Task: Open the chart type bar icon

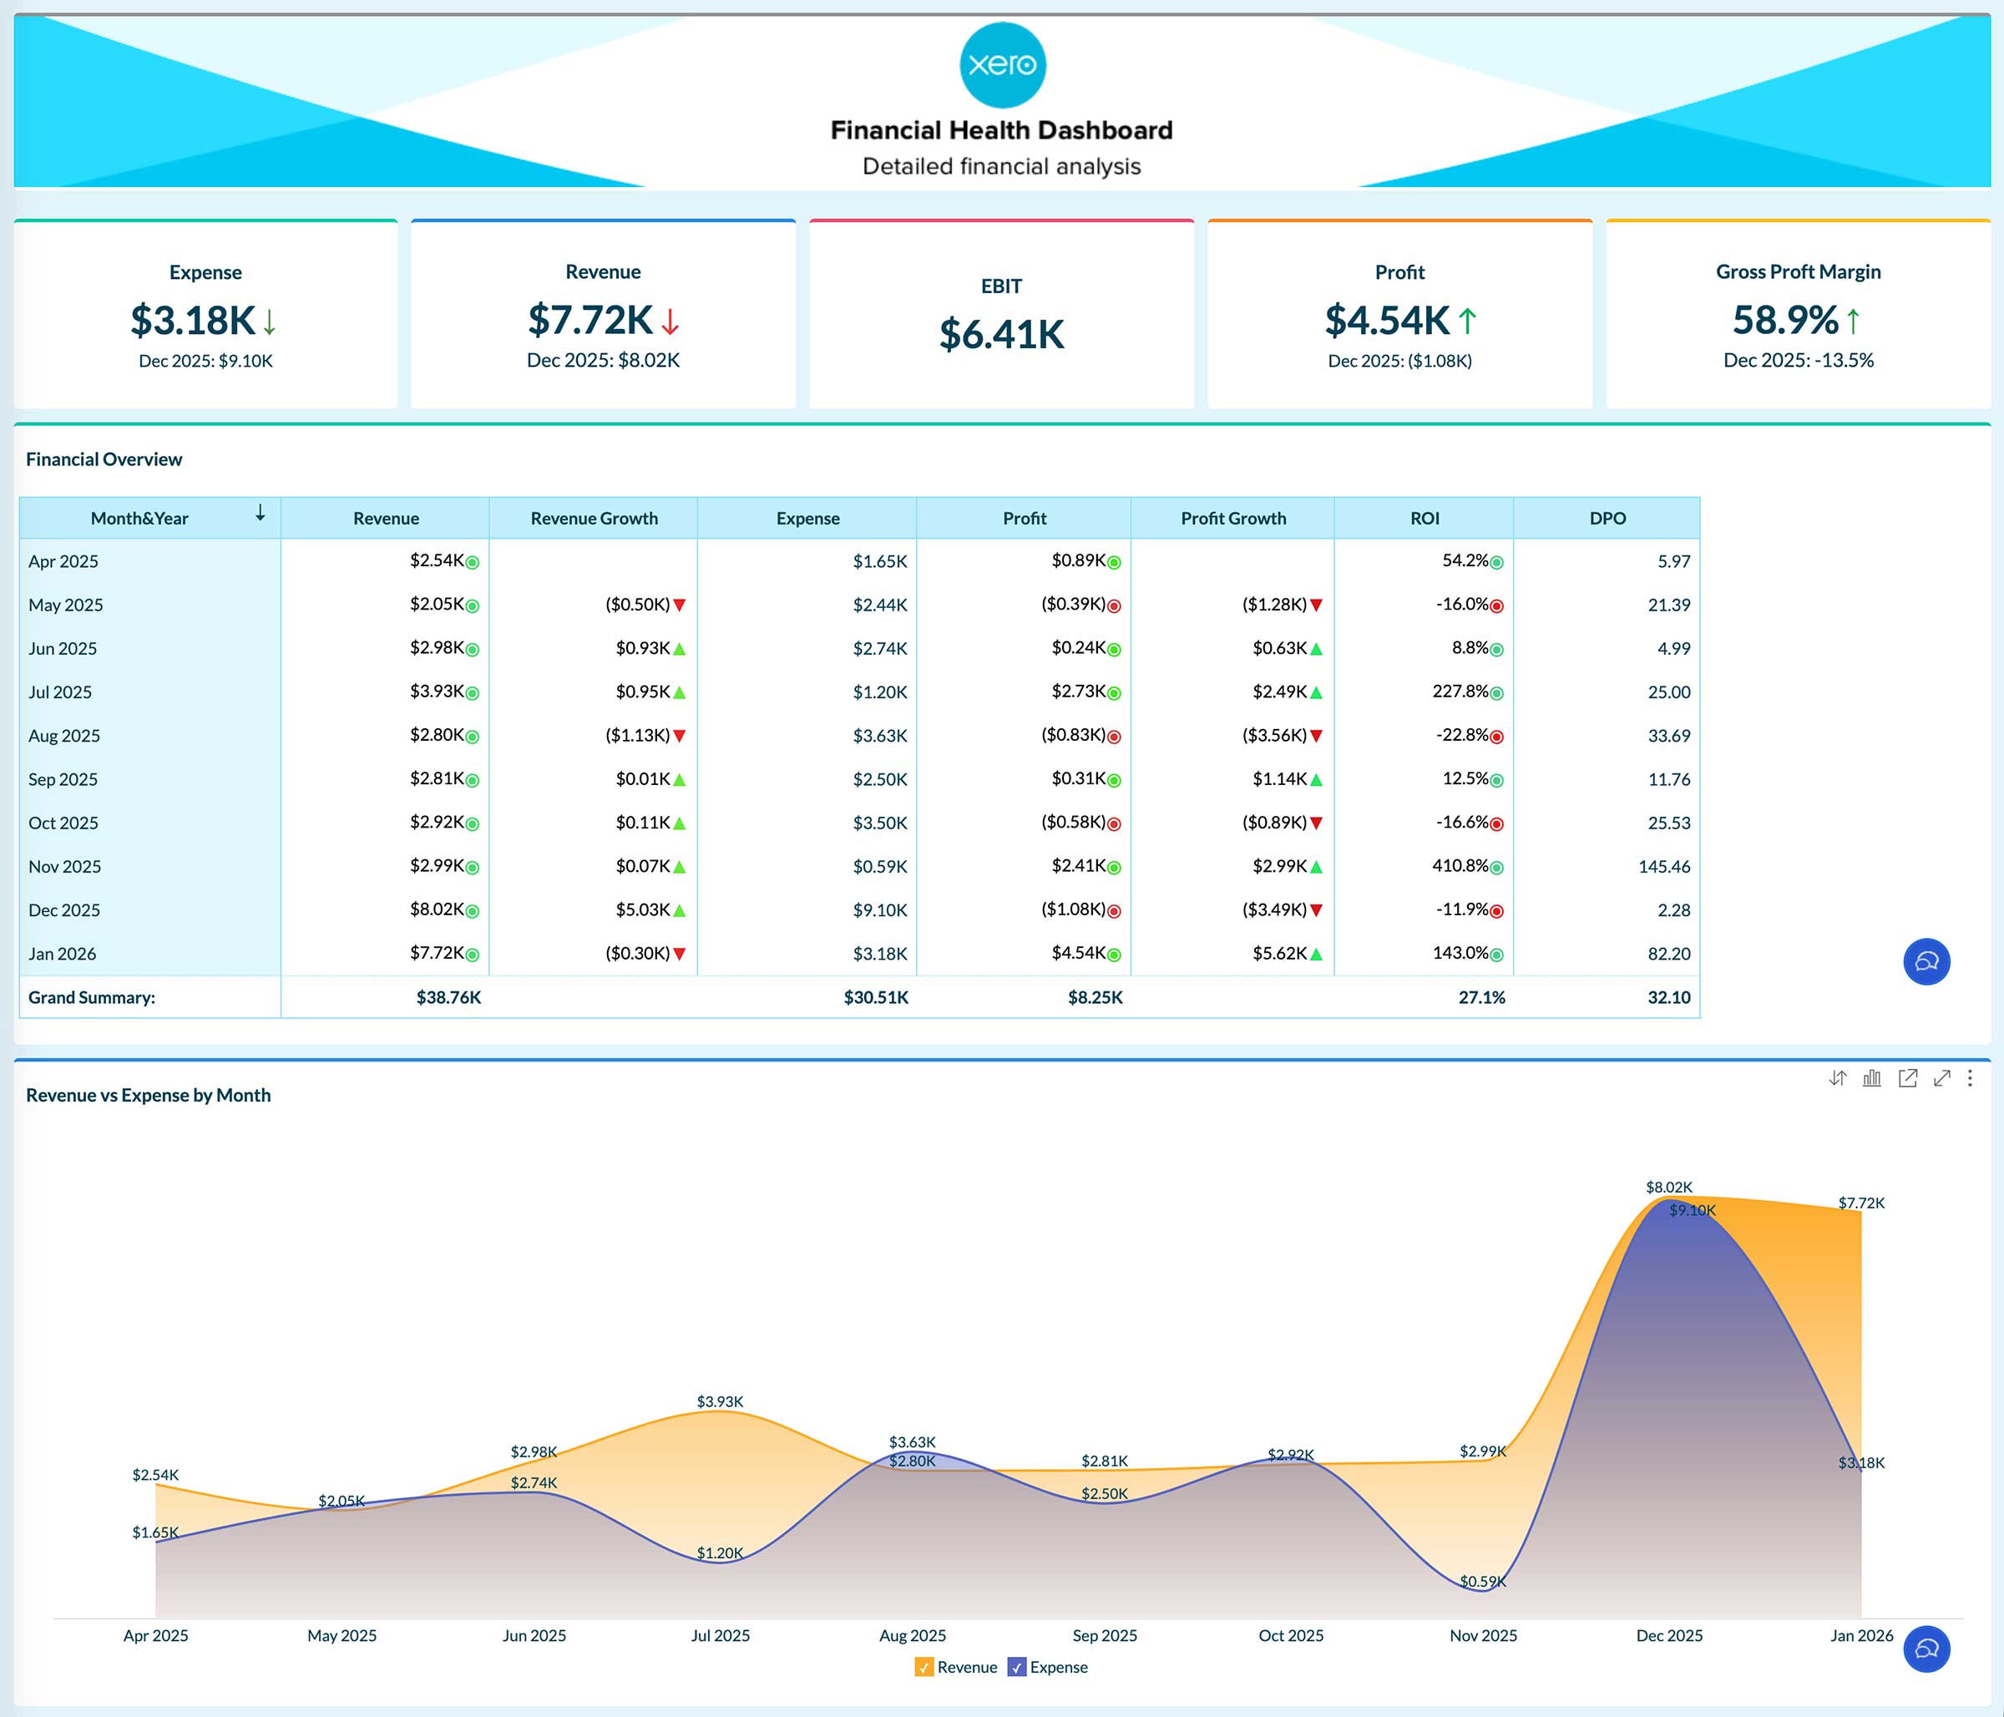Action: pyautogui.click(x=1871, y=1080)
